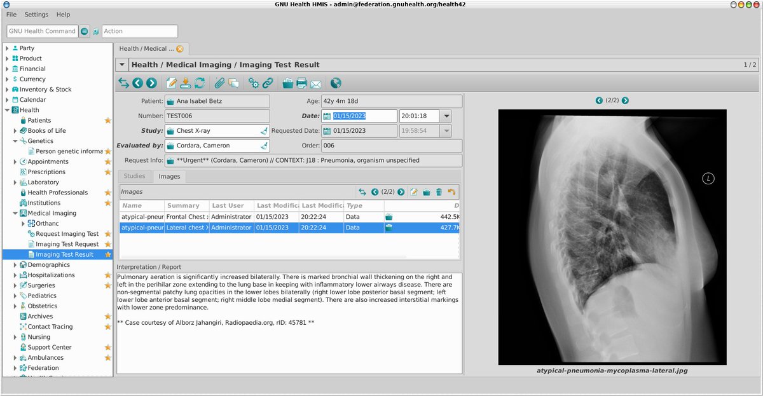763x396 pixels.
Task: Toggle the favorite star next to Patients
Action: point(107,120)
